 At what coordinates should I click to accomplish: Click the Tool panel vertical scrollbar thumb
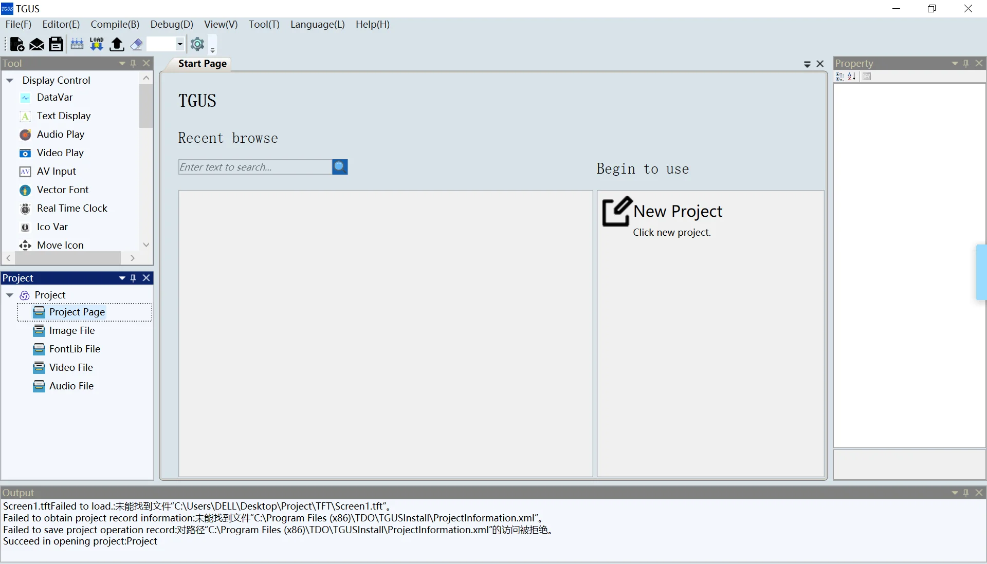pyautogui.click(x=146, y=105)
